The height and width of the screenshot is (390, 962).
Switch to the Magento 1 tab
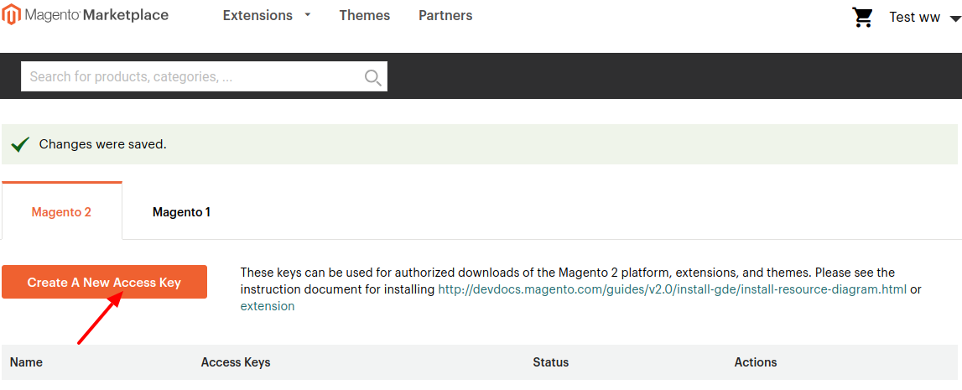point(182,212)
